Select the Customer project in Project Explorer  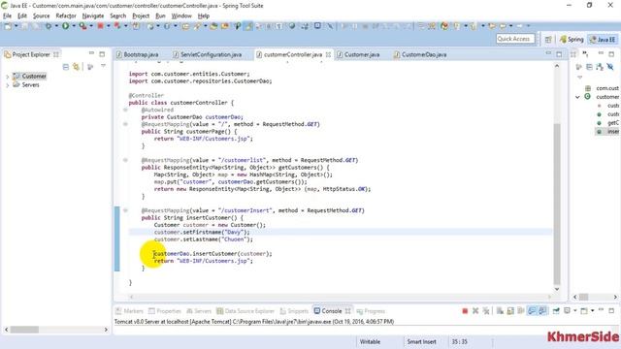[29, 76]
